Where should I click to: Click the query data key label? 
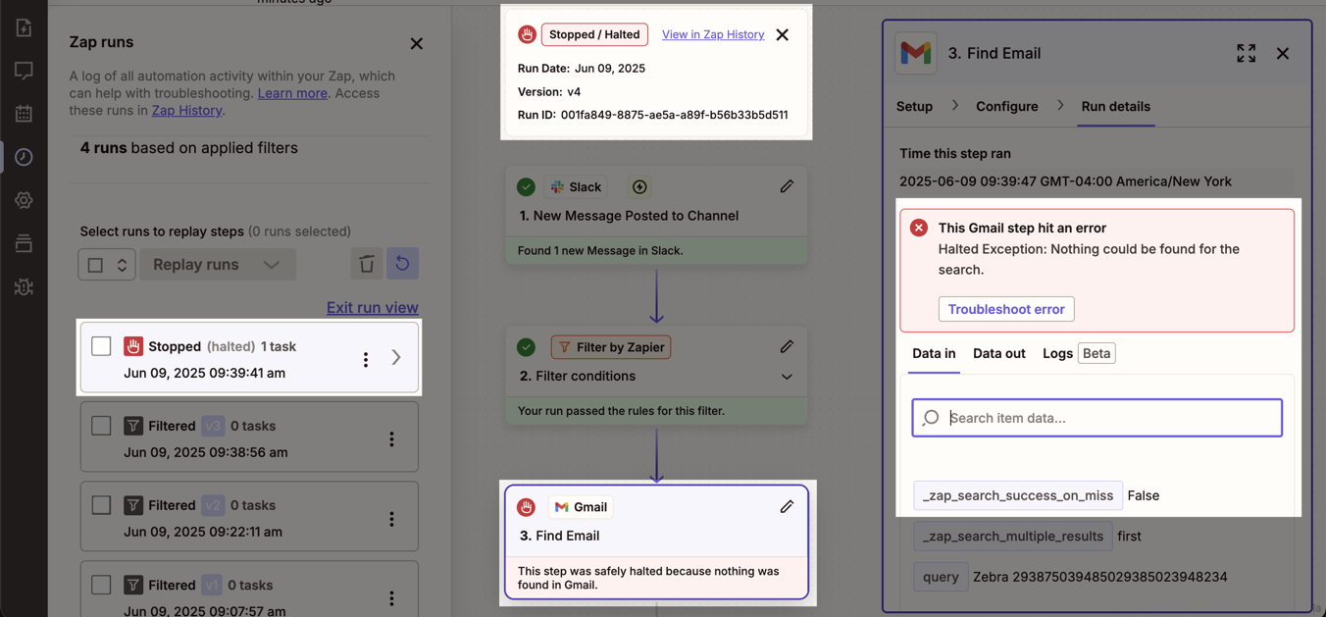(x=941, y=577)
